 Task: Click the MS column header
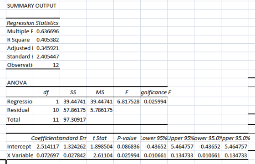pyautogui.click(x=100, y=92)
